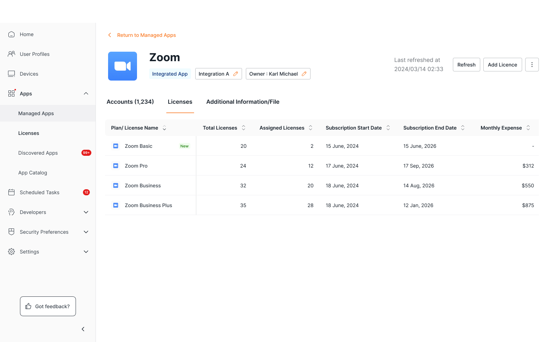Click the Zoom Business Plus plan name
548x342 pixels.
[x=148, y=205]
